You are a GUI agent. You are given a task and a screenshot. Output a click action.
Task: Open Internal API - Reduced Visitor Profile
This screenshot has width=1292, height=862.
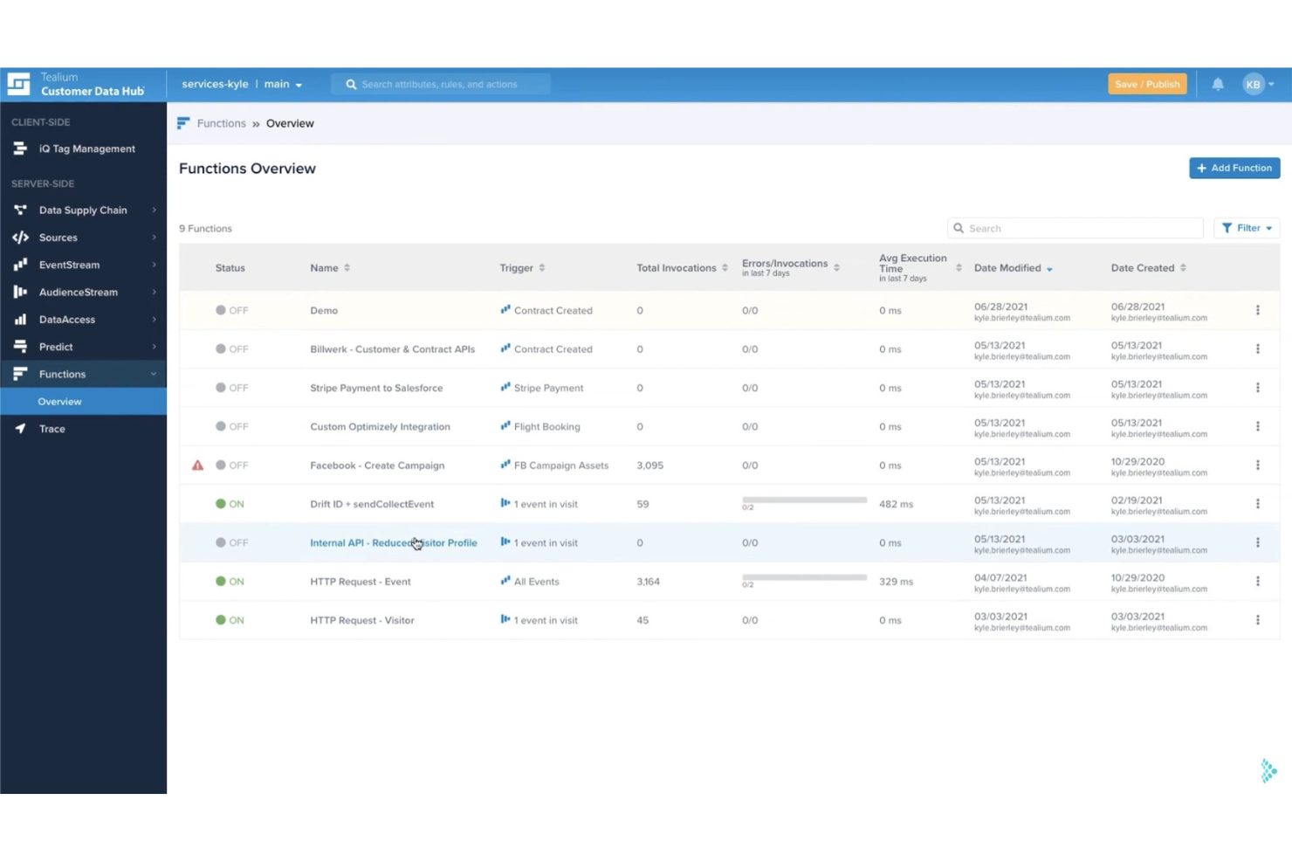393,542
